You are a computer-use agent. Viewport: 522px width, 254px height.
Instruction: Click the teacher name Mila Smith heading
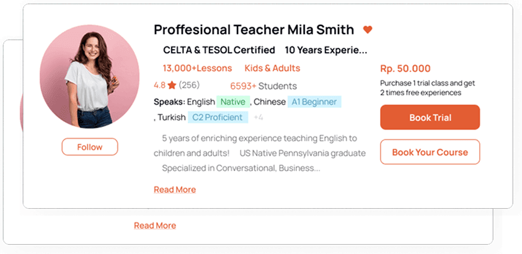pos(254,30)
